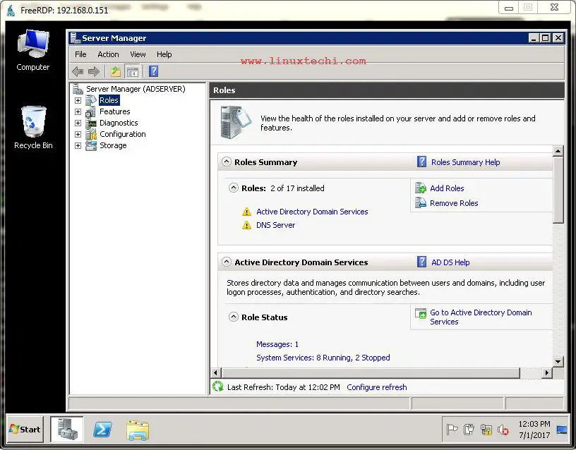This screenshot has height=450, width=576.
Task: Collapse the Roles Summary section
Action: tap(227, 162)
